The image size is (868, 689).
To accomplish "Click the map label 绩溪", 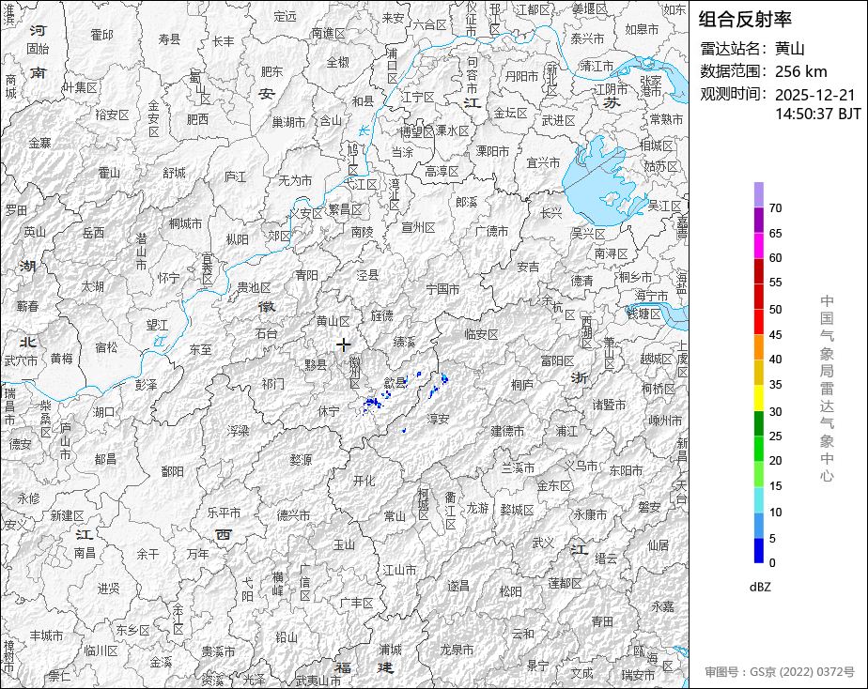I will [x=404, y=342].
